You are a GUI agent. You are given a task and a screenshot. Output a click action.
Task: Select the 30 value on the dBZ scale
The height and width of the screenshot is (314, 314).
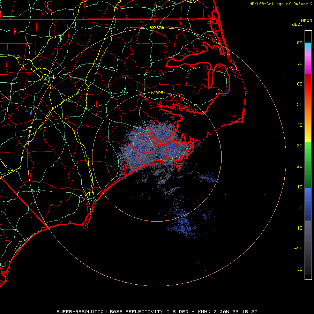tap(300, 146)
